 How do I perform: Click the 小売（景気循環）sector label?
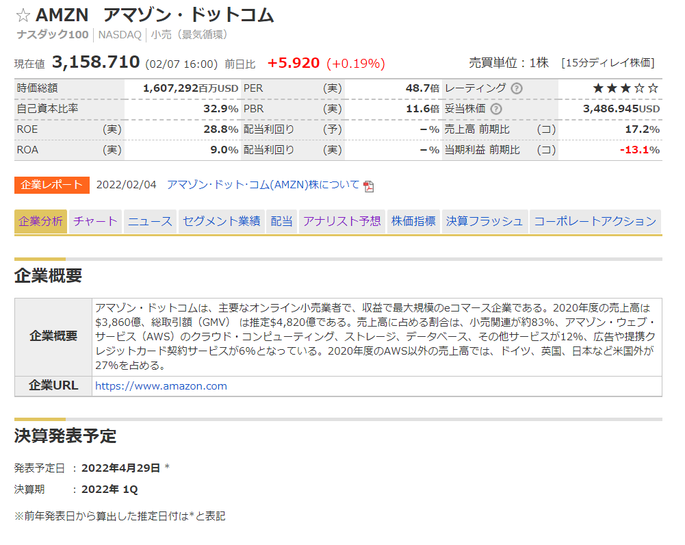189,35
